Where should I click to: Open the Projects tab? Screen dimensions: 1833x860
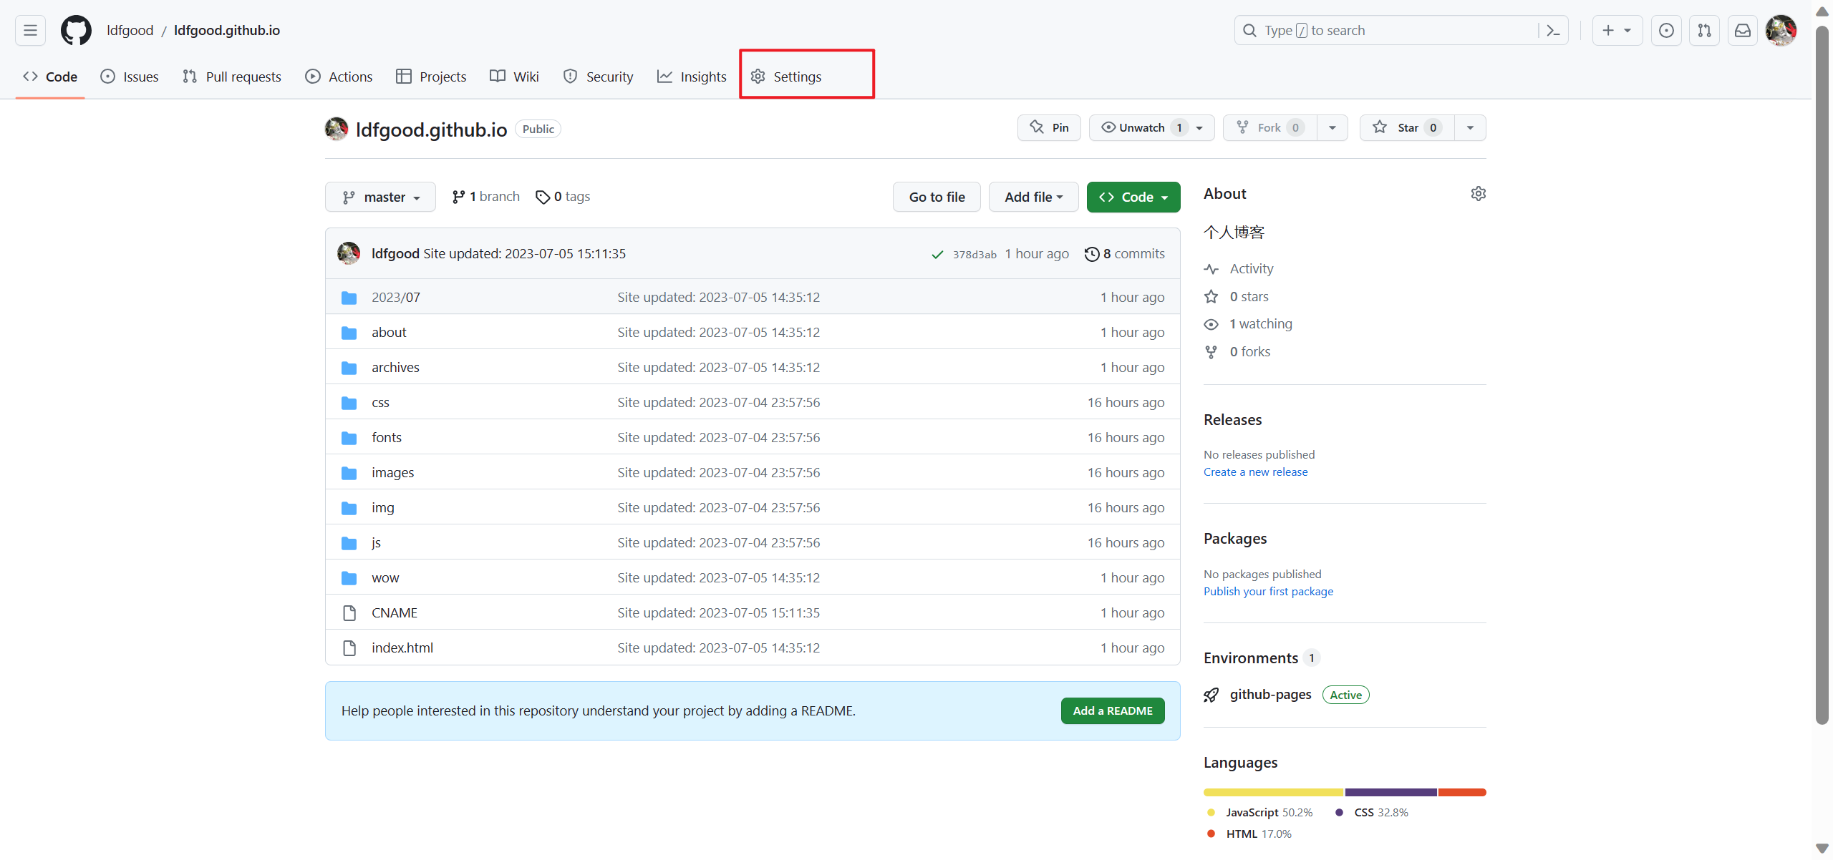pyautogui.click(x=431, y=77)
